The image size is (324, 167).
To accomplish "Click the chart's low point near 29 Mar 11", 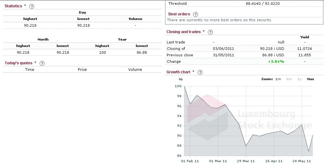I will click(246, 146).
